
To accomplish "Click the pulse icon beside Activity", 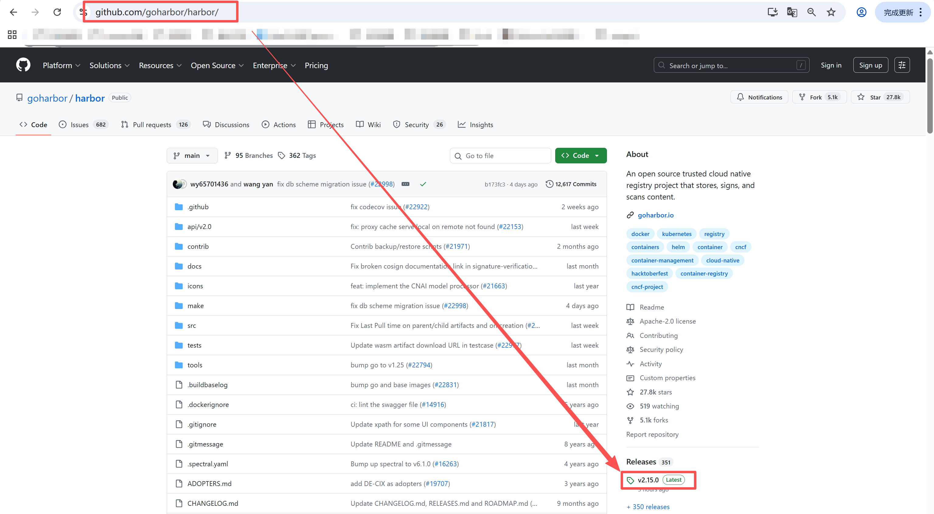I will coord(630,364).
